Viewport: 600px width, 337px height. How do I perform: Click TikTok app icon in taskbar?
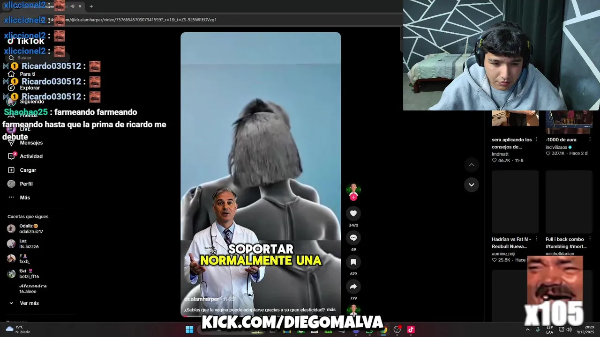(x=411, y=330)
